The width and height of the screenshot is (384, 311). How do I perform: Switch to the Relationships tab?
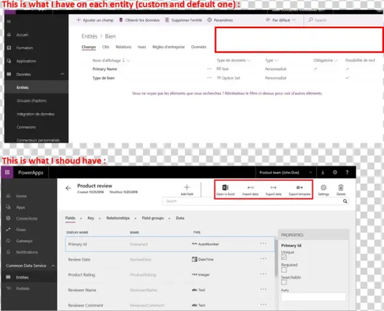pyautogui.click(x=118, y=218)
